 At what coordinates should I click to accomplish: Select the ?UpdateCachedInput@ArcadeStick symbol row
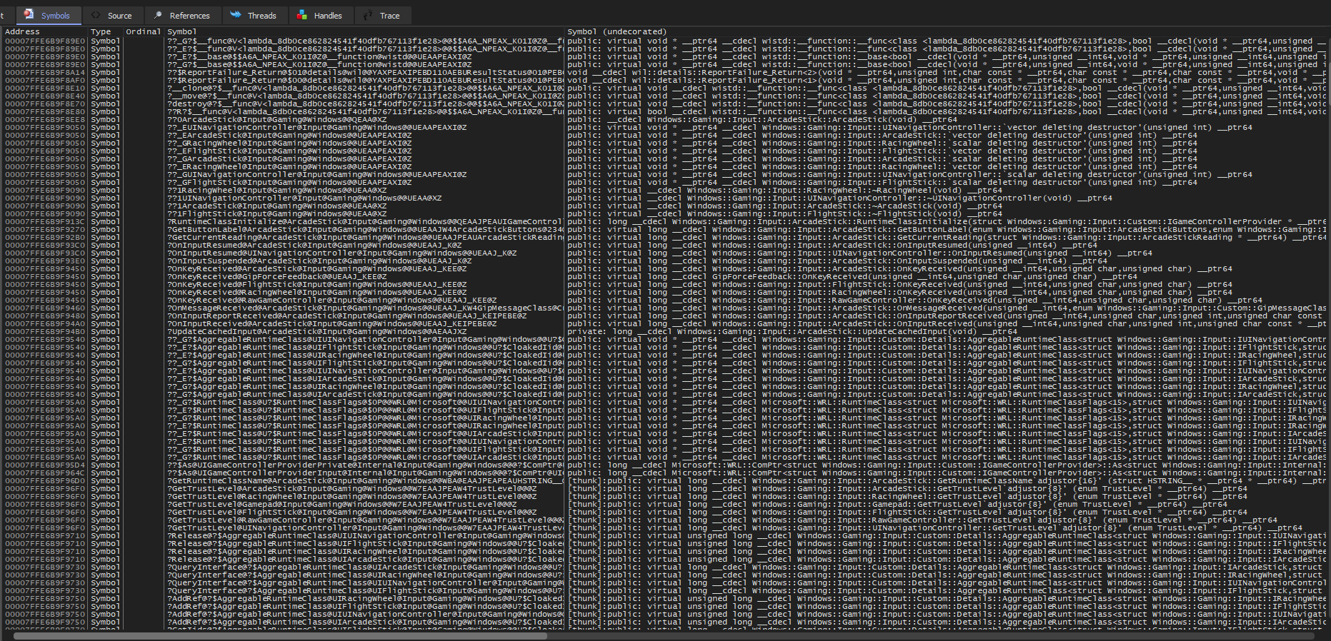point(317,331)
